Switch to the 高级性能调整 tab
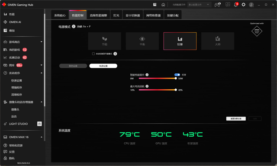This screenshot has width=277, height=166. (98, 15)
